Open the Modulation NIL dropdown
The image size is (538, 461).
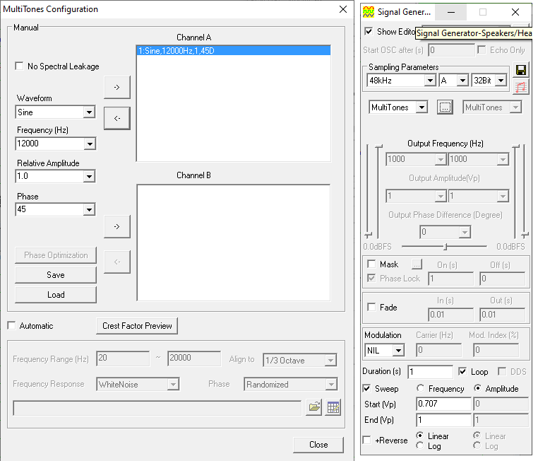[398, 350]
